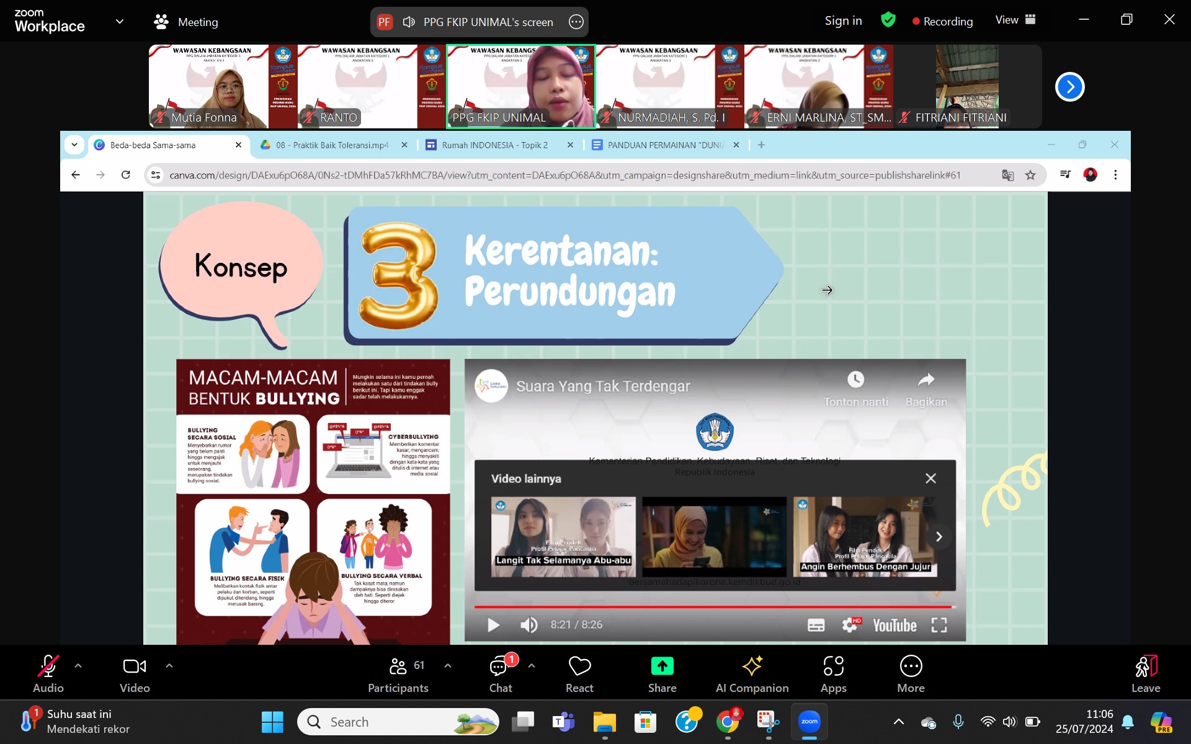Expand audio options arrow next to Audio

pos(78,666)
